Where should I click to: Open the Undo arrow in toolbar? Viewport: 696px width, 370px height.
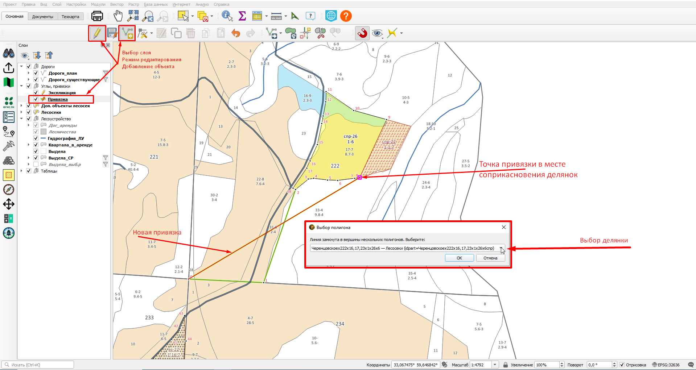point(236,33)
